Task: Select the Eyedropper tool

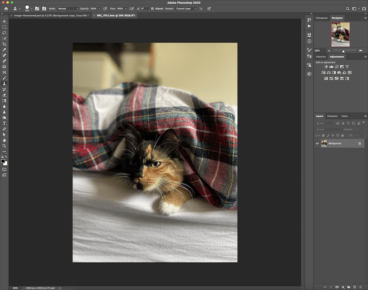Action: 4,49
